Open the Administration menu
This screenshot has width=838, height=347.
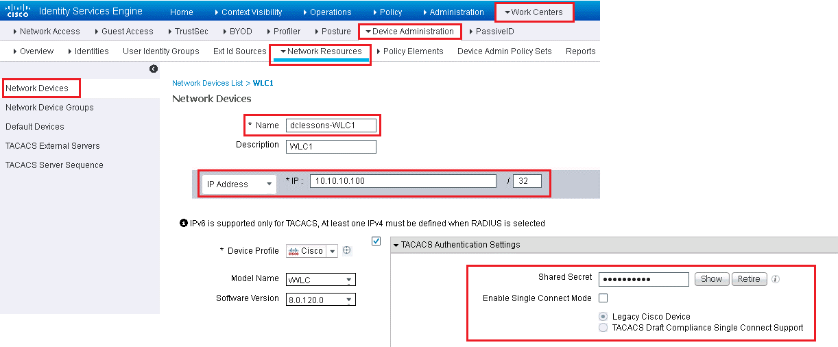click(x=453, y=12)
